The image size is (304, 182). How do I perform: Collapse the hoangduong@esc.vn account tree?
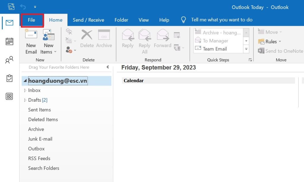coord(25,81)
